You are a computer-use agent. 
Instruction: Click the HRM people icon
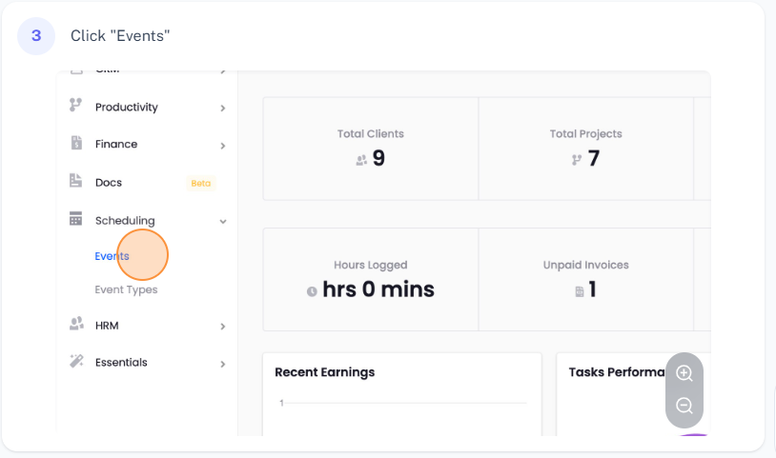76,324
